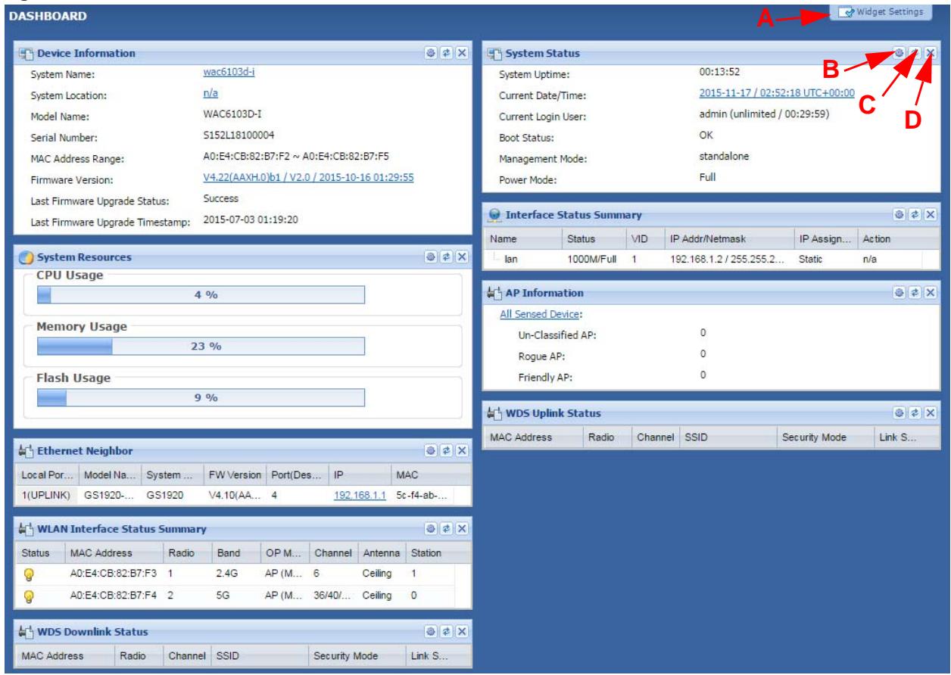Click the Interface Status Summary globe icon
This screenshot has width=951, height=675.
point(494,216)
